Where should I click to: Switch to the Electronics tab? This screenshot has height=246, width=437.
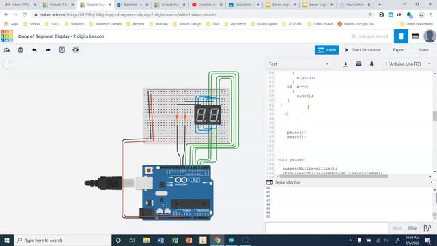[244, 5]
